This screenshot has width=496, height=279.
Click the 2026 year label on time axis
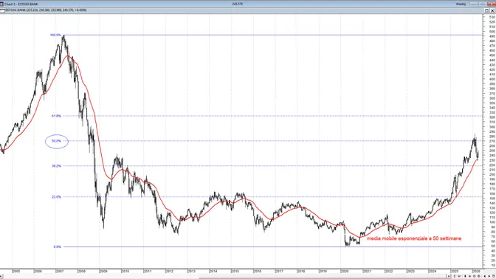tap(476, 271)
